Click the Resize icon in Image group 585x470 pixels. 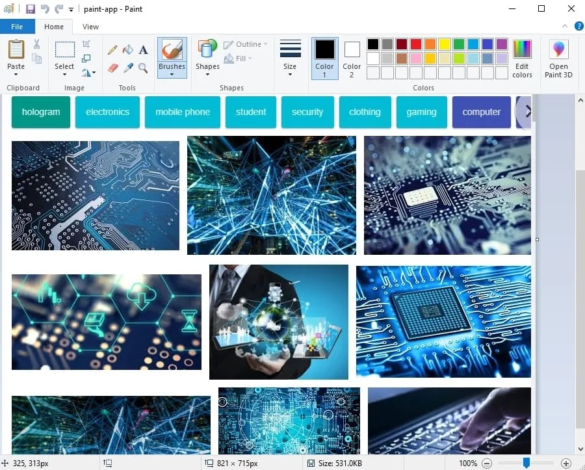[86, 59]
